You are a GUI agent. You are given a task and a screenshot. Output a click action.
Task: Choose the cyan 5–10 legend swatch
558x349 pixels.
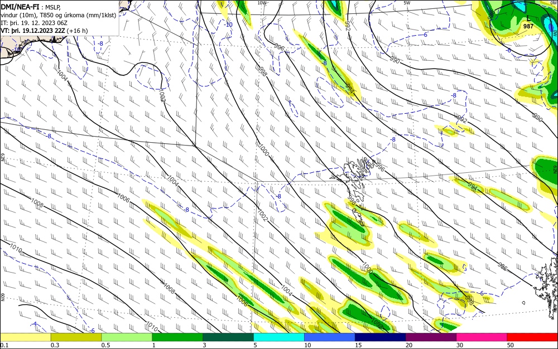pos(279,337)
